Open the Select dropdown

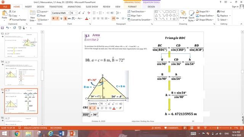coord(222,20)
